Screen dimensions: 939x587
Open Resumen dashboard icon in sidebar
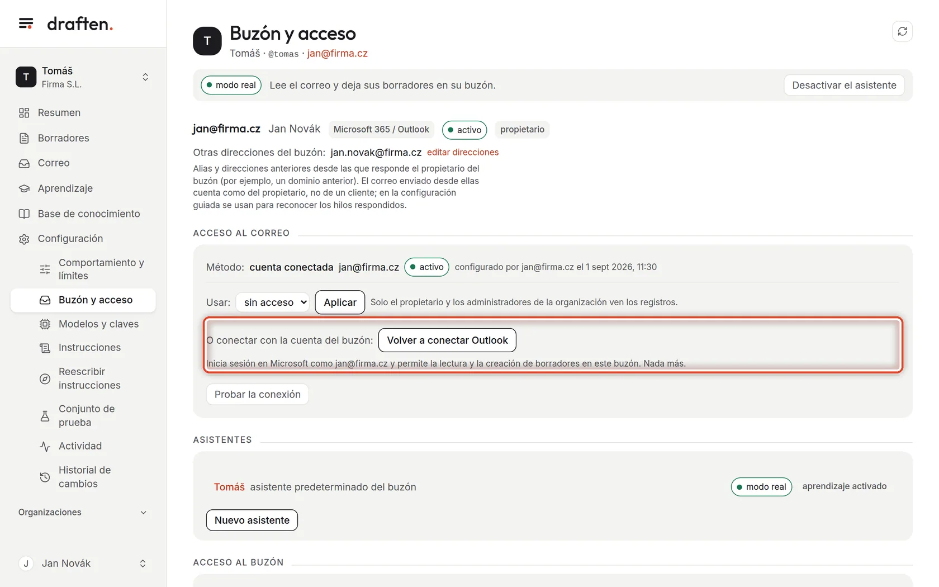coord(24,113)
